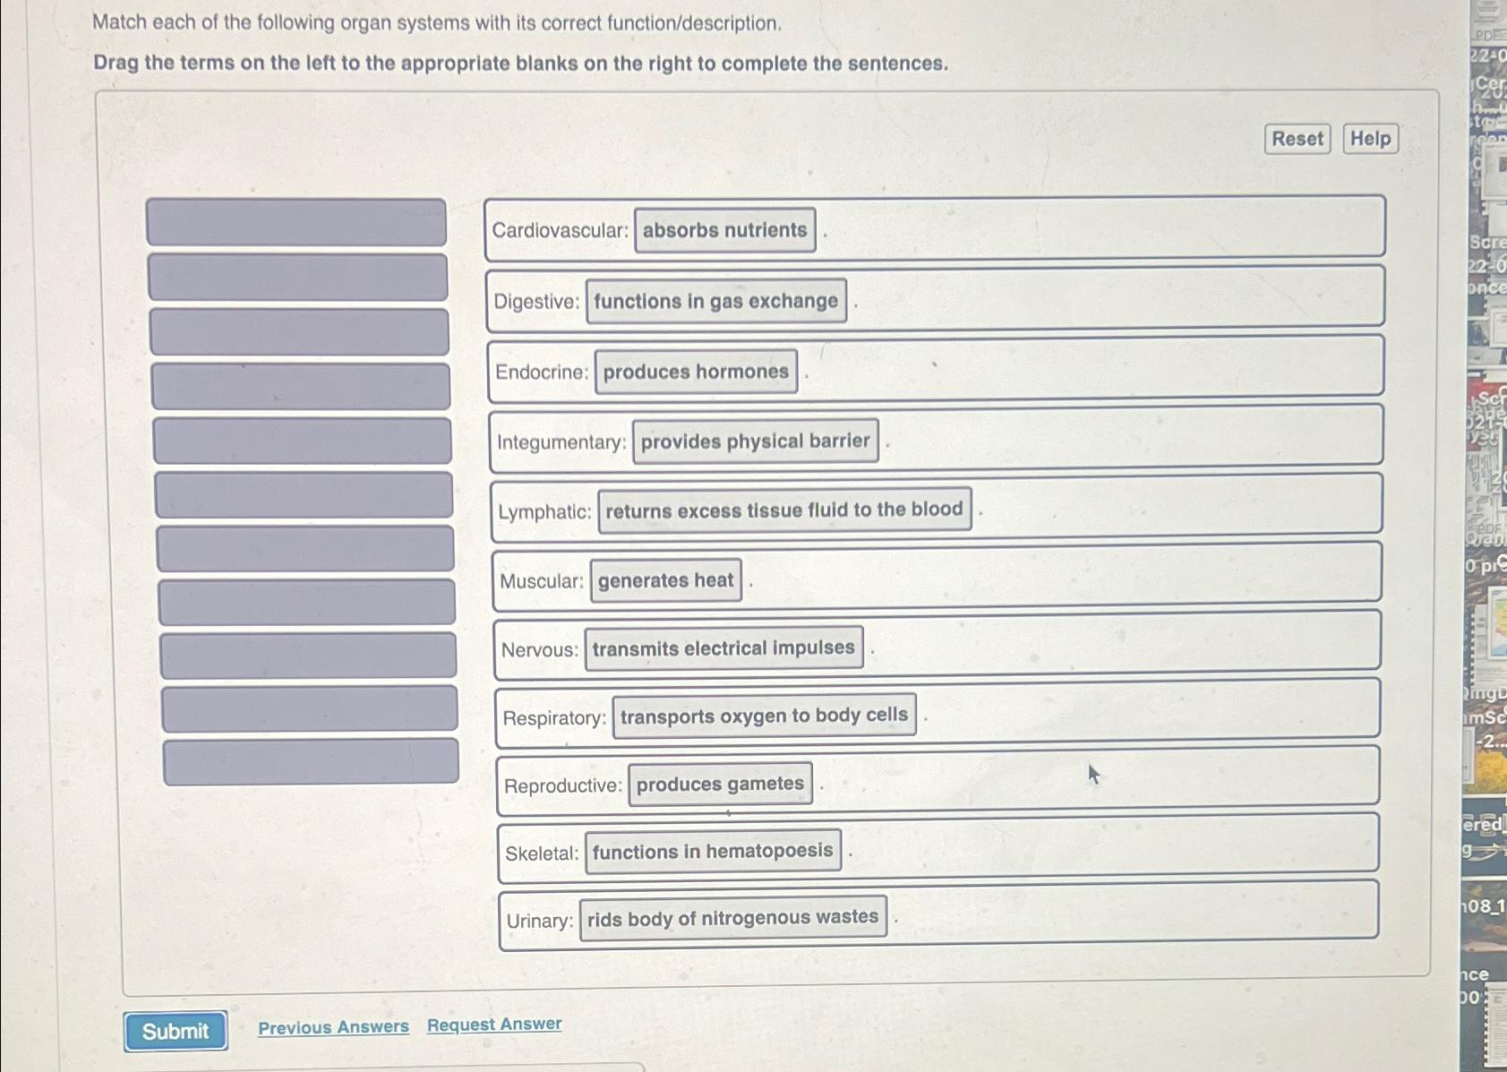Click the last empty term slot on left
Image resolution: width=1507 pixels, height=1072 pixels.
click(311, 762)
